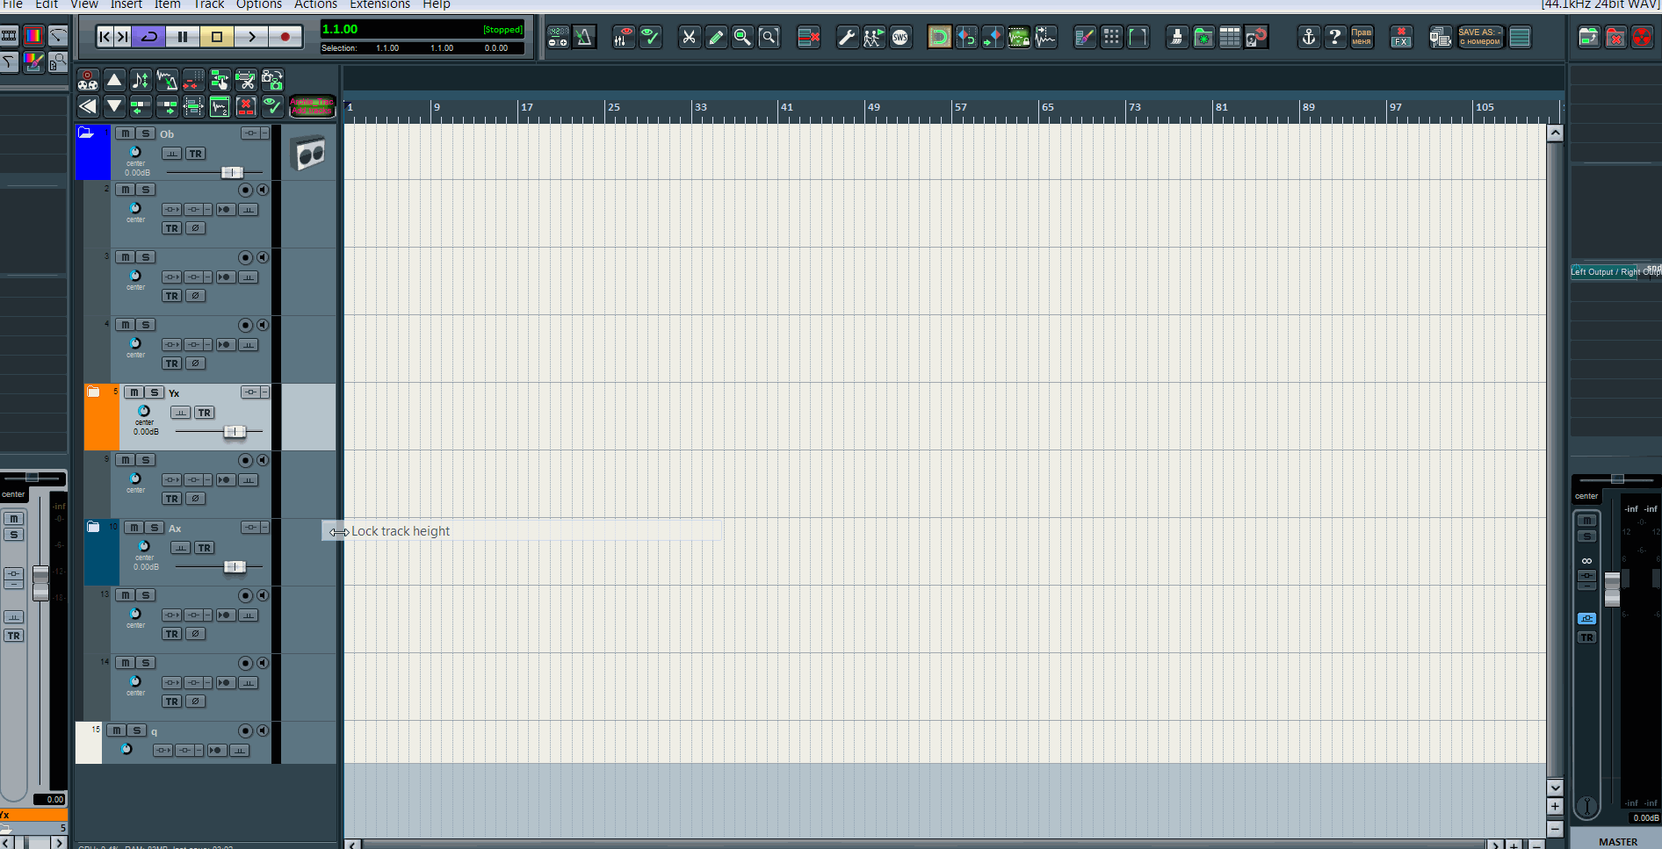1662x849 pixels.
Task: Click the nine-dot grid icon
Action: 1111,37
